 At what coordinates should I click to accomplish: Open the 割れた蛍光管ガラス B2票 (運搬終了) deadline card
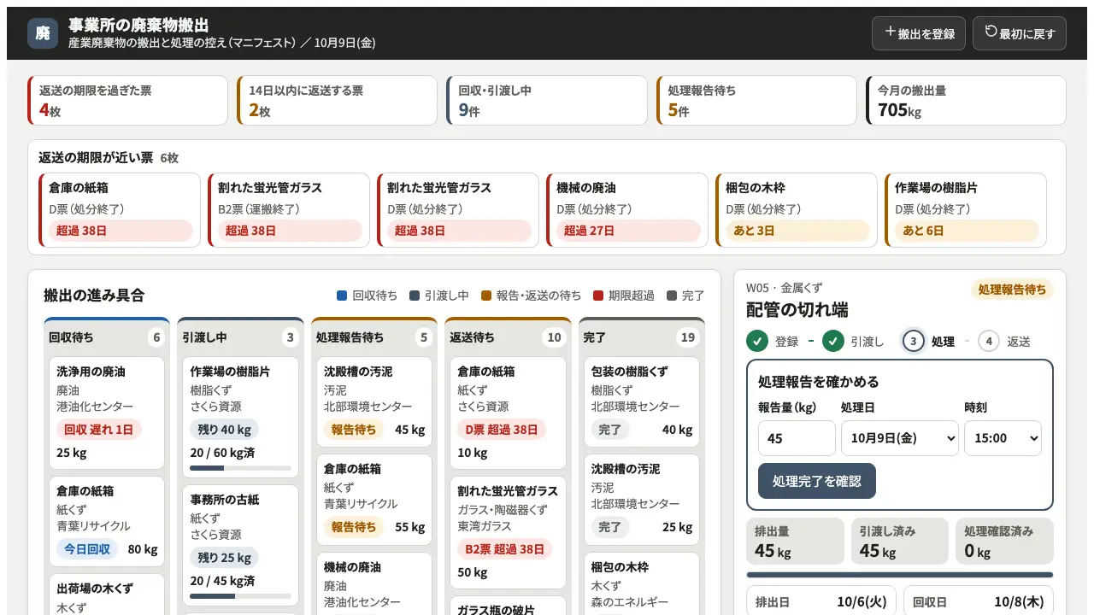[289, 210]
